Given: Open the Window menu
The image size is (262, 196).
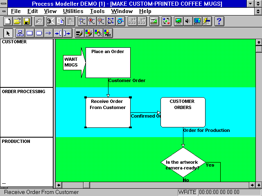Looking at the screenshot, I should tap(122, 11).
